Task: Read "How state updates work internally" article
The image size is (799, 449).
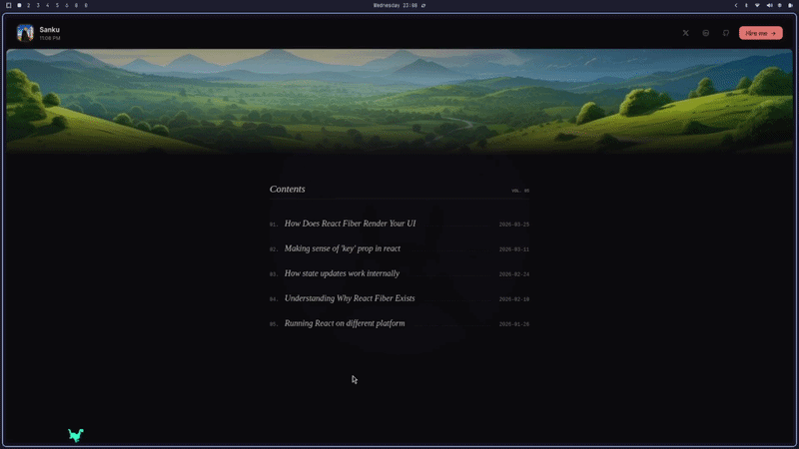Action: click(x=342, y=273)
